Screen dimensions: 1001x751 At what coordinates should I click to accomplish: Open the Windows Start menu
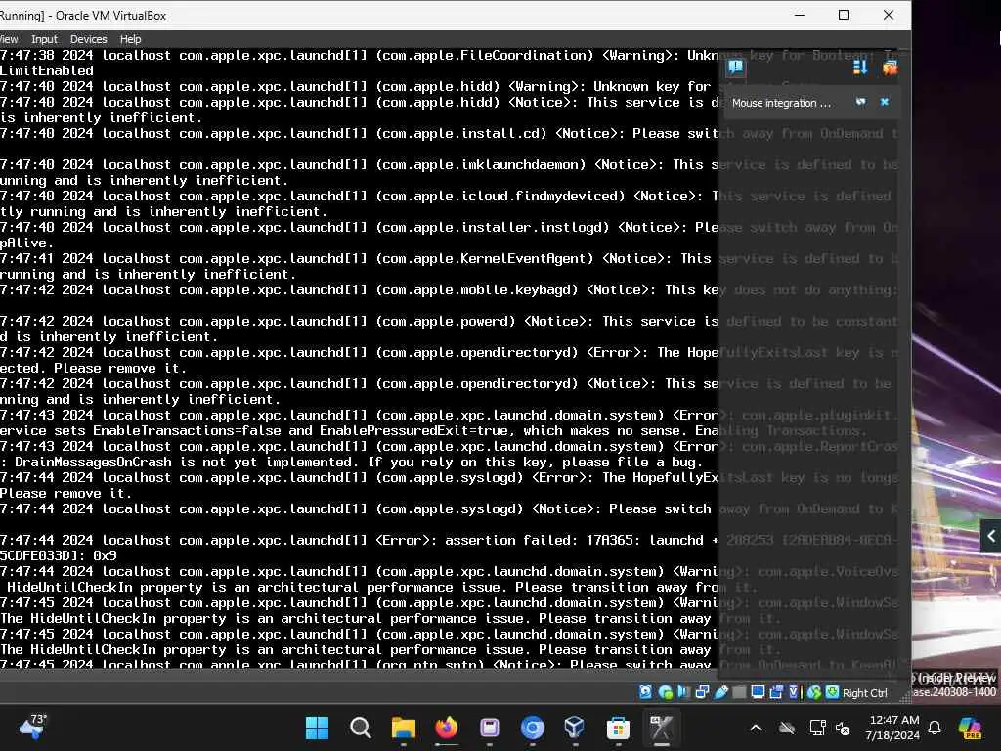click(317, 728)
